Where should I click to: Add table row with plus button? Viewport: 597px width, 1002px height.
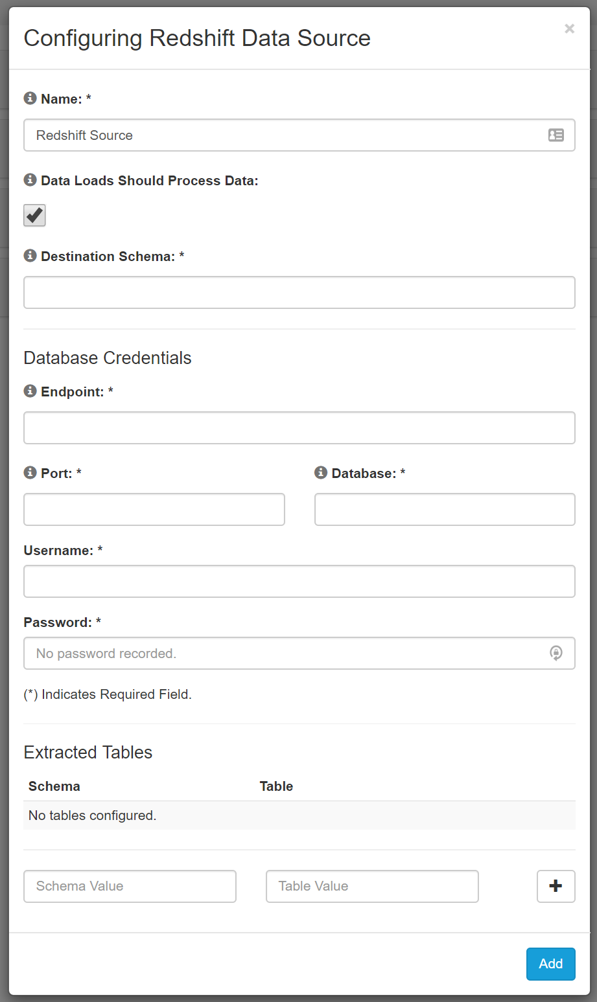point(556,886)
